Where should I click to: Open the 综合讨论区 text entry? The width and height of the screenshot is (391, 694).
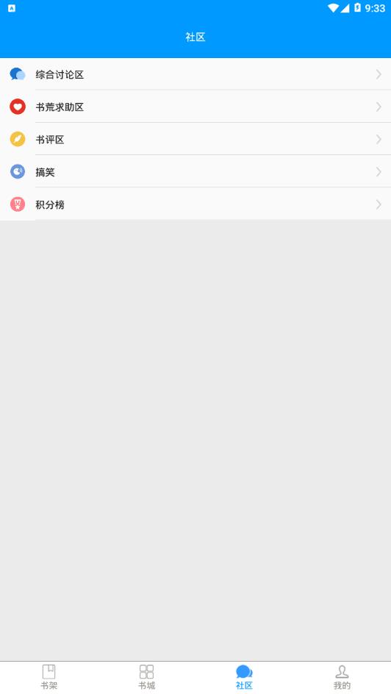coord(60,75)
